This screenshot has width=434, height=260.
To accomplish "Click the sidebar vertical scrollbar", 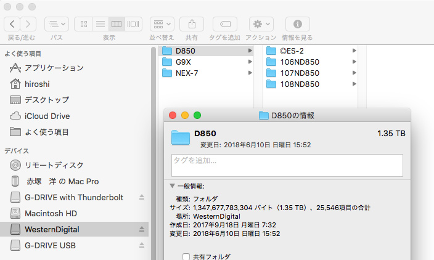I will click(154, 153).
